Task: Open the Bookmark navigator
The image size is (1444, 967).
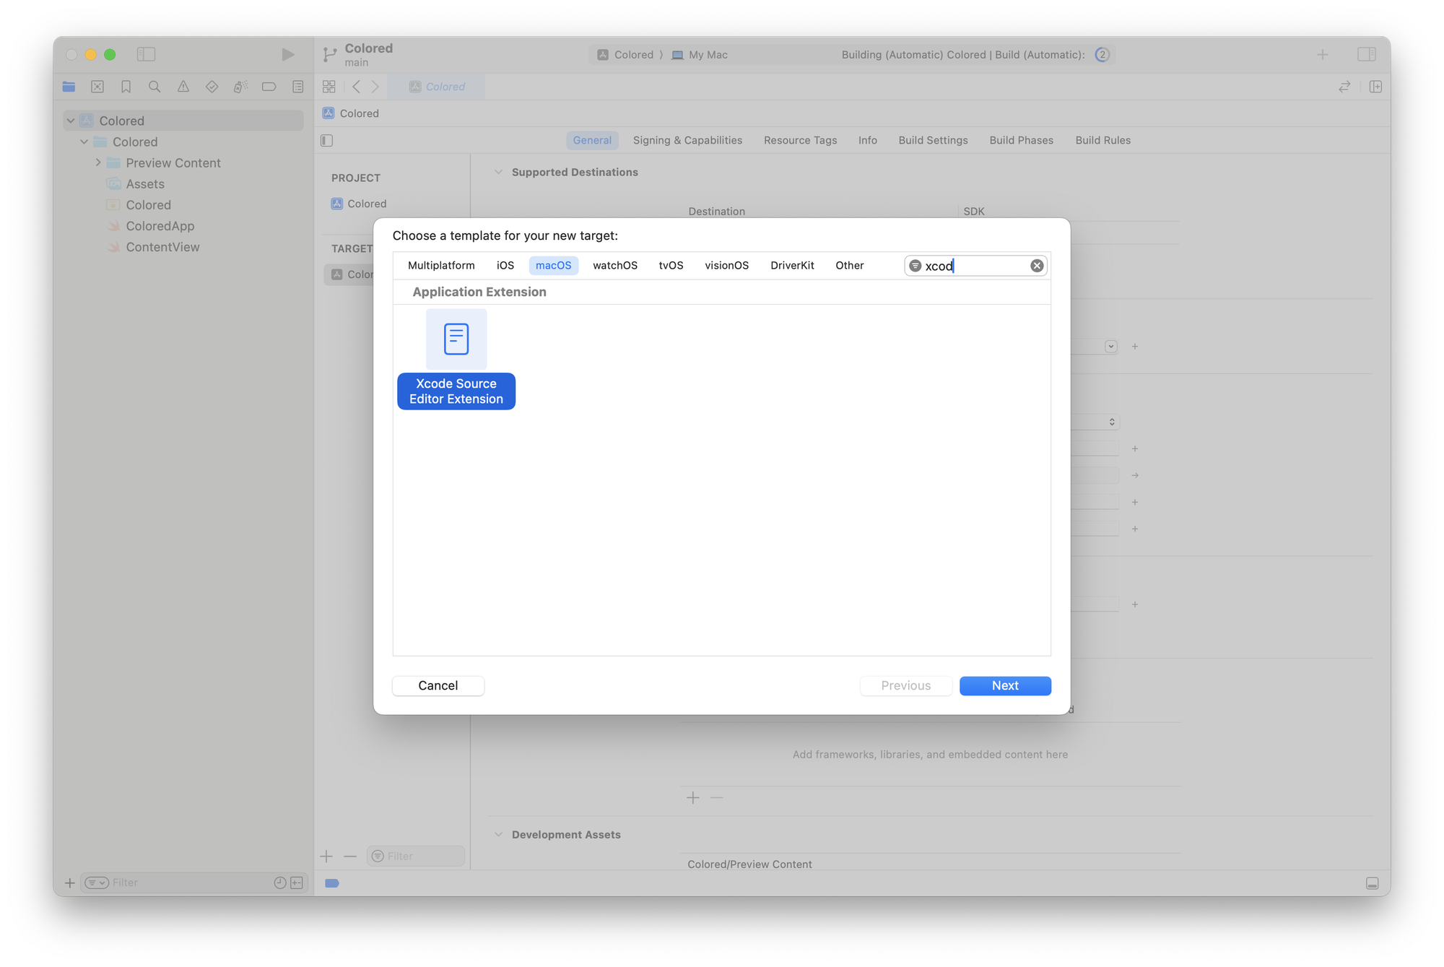Action: pyautogui.click(x=126, y=87)
